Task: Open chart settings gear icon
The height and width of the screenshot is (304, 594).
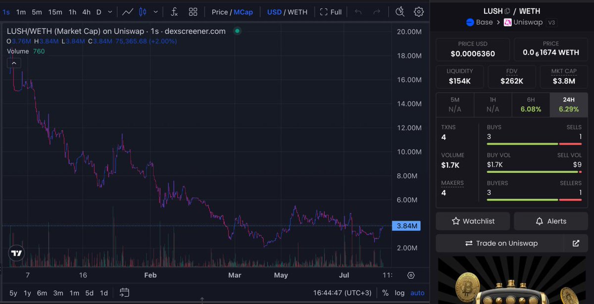Action: (x=419, y=12)
